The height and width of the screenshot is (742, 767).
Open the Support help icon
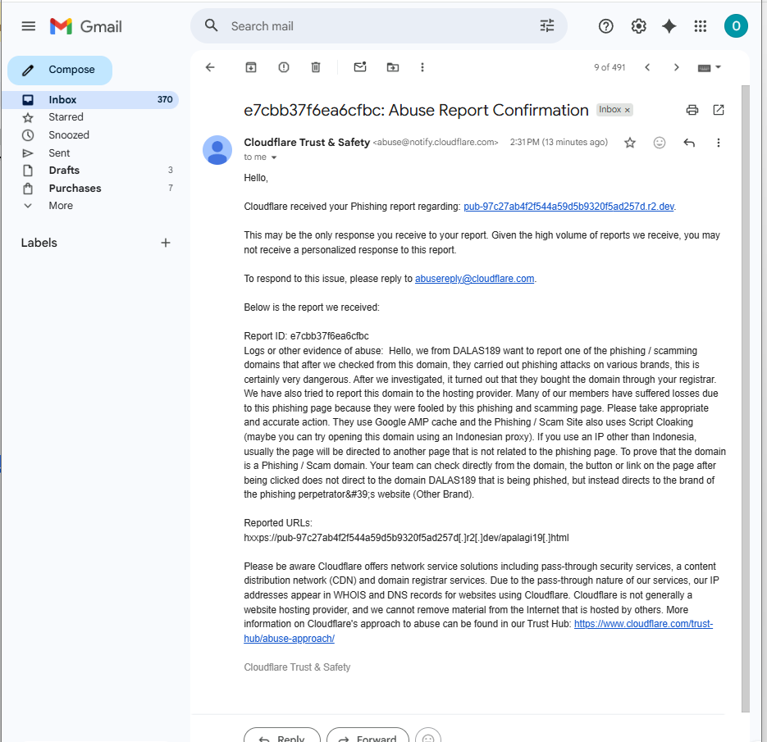tap(605, 26)
